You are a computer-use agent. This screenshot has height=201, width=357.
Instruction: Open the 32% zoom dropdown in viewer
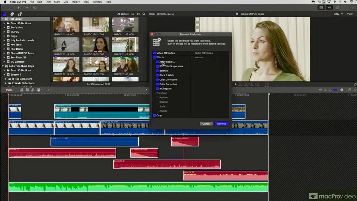point(338,14)
